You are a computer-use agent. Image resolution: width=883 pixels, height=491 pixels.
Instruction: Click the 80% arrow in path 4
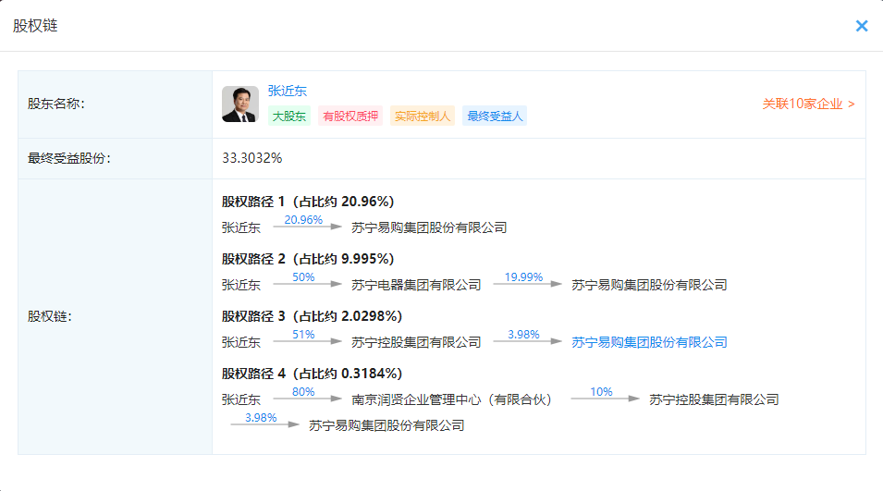pos(307,395)
